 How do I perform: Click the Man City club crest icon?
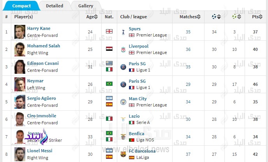[123, 101]
